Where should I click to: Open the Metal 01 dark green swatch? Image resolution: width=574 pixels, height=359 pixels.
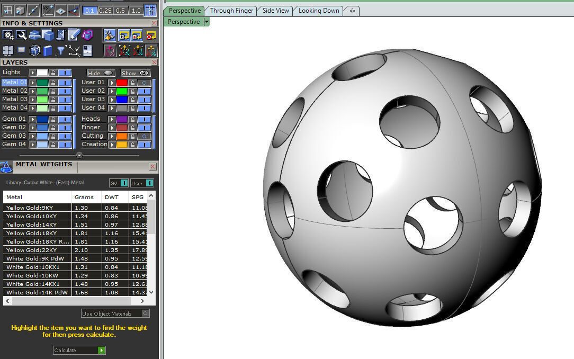click(x=42, y=83)
